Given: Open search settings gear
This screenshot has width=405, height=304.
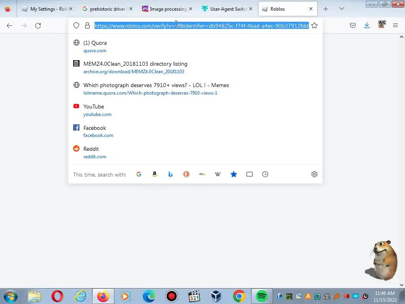Looking at the screenshot, I should 314,174.
